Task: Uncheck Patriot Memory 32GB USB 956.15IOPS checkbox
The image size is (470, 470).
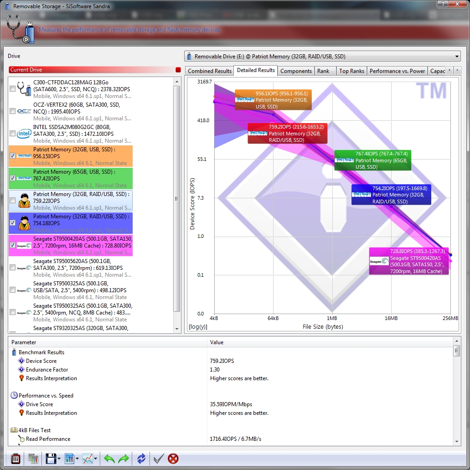Action: (13, 156)
